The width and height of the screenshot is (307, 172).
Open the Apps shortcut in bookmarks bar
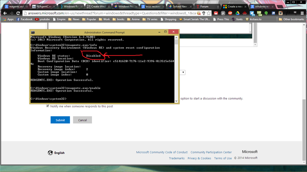coord(8,19)
